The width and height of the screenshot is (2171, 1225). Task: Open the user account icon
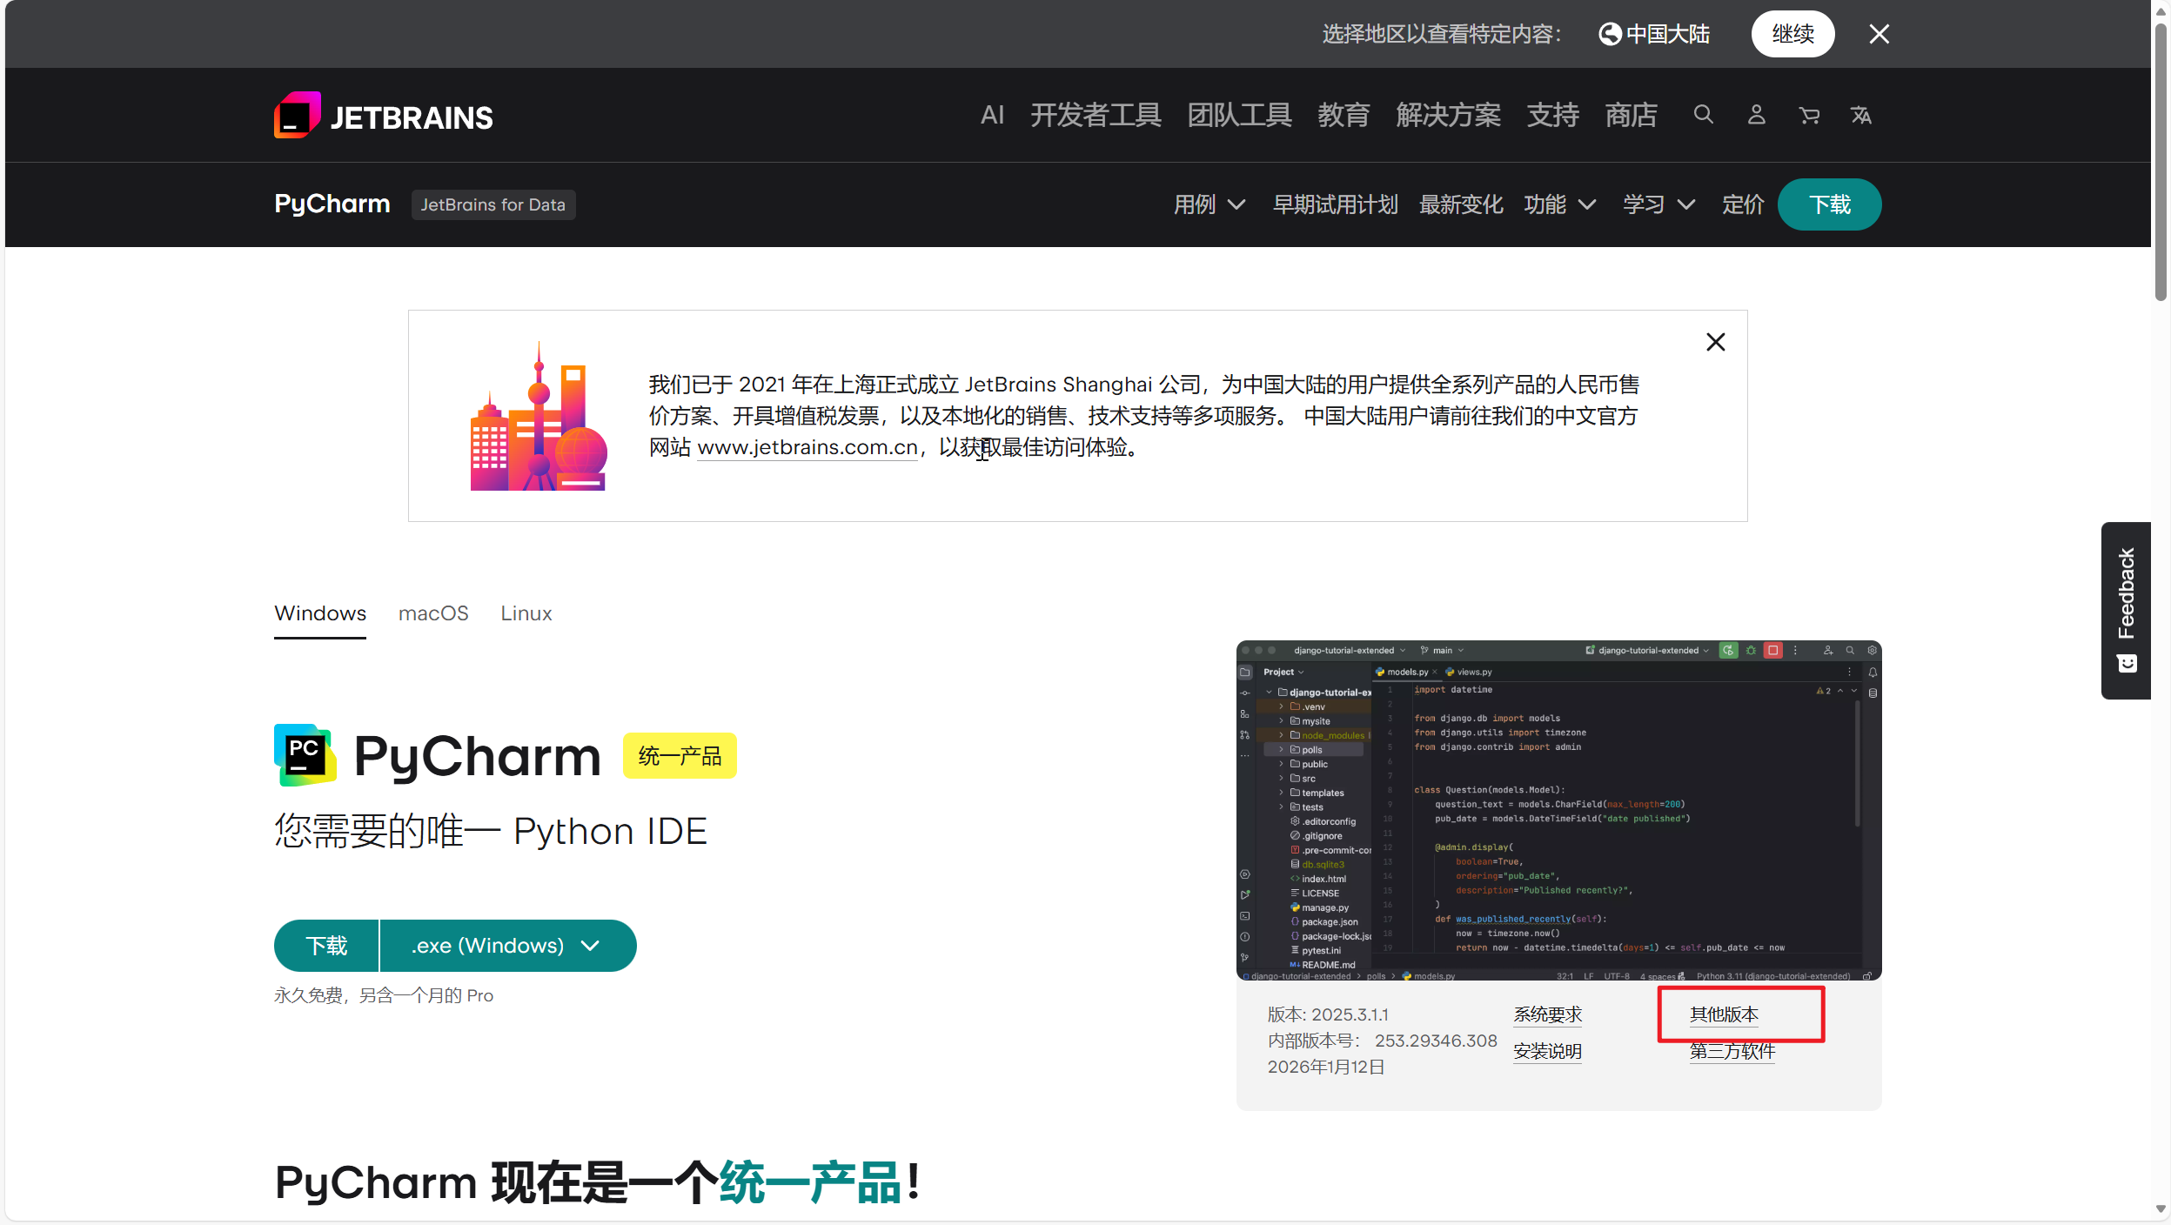[x=1756, y=115]
